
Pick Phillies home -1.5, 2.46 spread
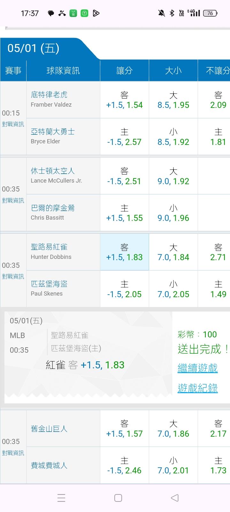point(124,465)
